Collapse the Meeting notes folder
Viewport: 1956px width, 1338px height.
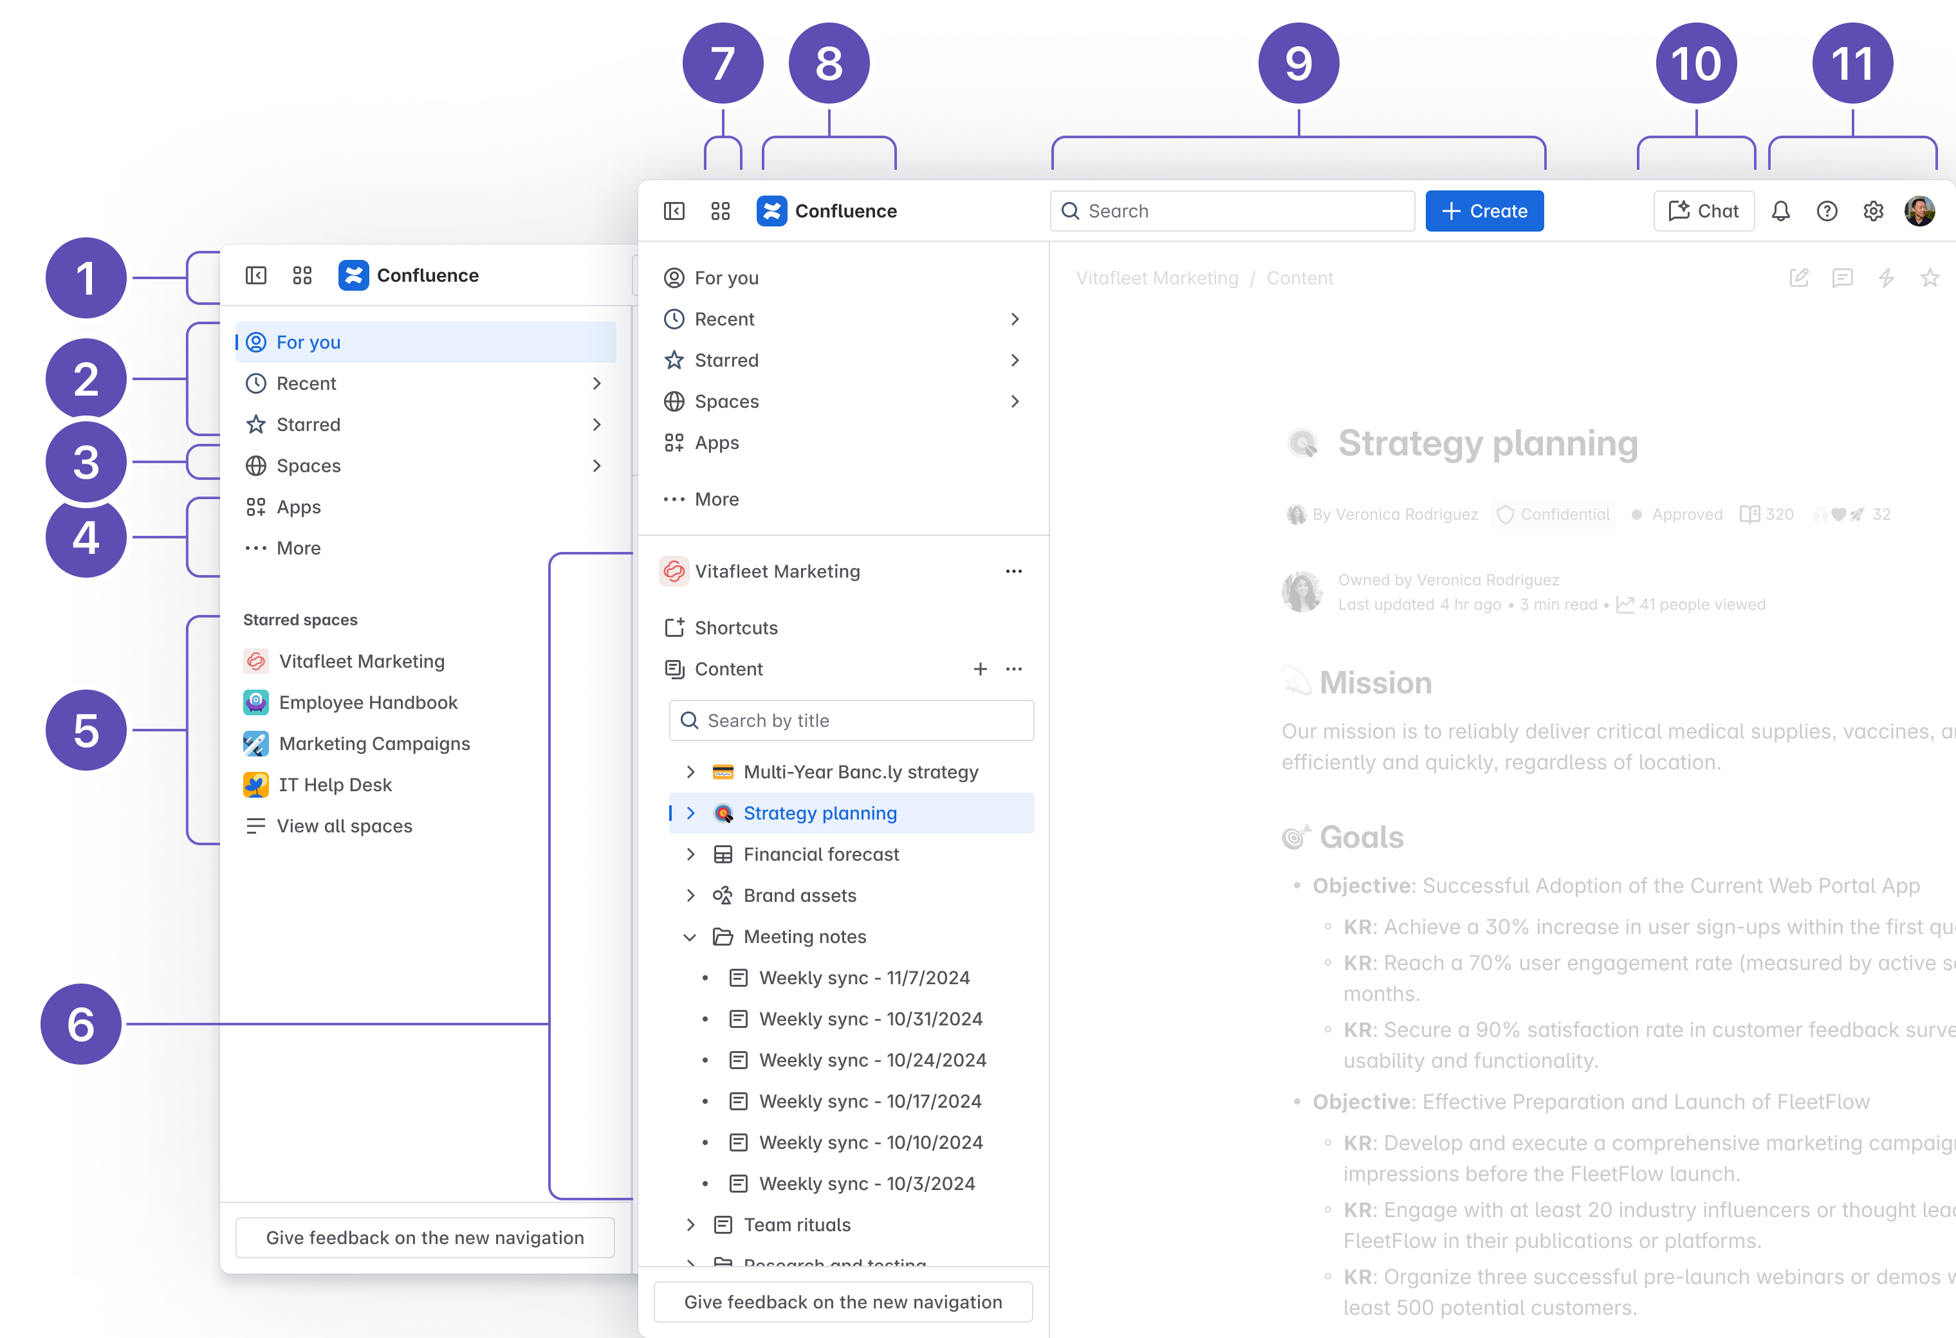690,937
